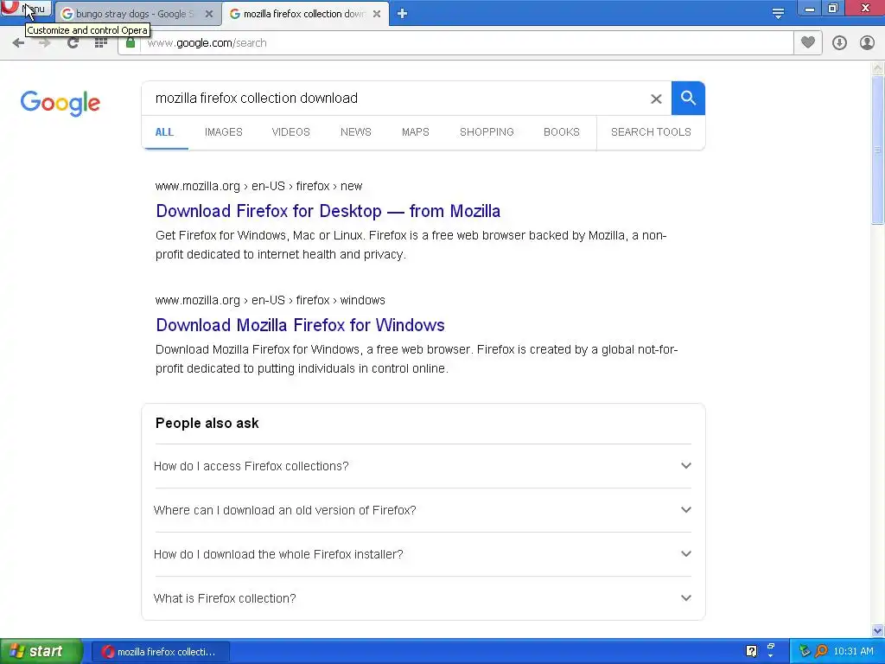
Task: Add page to bookmarks with heart icon
Action: pyautogui.click(x=808, y=42)
